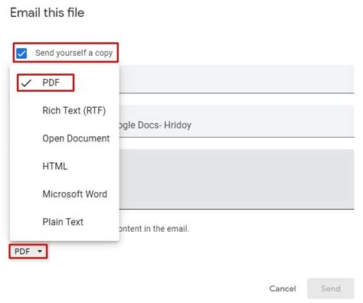
Task: Open the PDF file type dropdown
Action: [28, 252]
